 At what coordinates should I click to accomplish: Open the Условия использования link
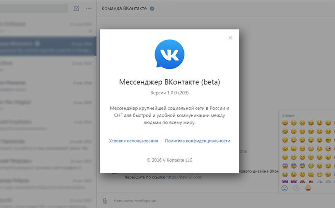click(133, 141)
